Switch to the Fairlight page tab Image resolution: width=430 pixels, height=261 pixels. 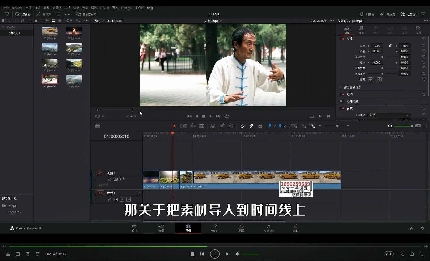tap(268, 228)
